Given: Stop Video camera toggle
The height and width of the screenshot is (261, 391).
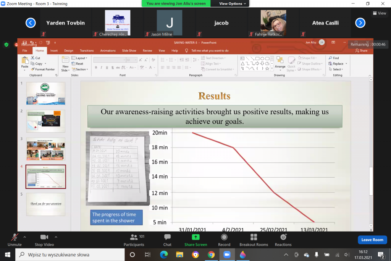Looking at the screenshot, I should [x=44, y=240].
